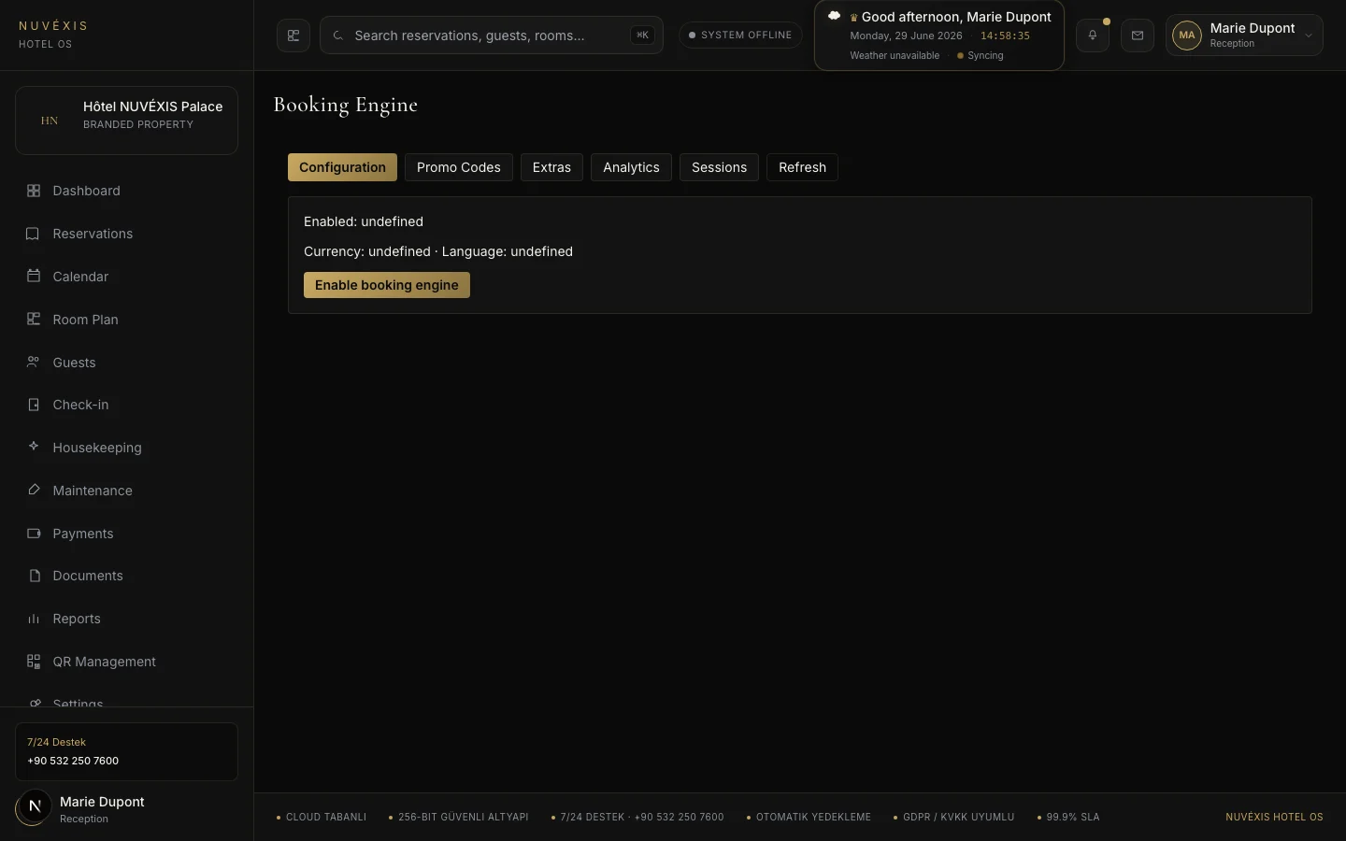Click the +90 532 250 7600 support number card

click(x=126, y=751)
